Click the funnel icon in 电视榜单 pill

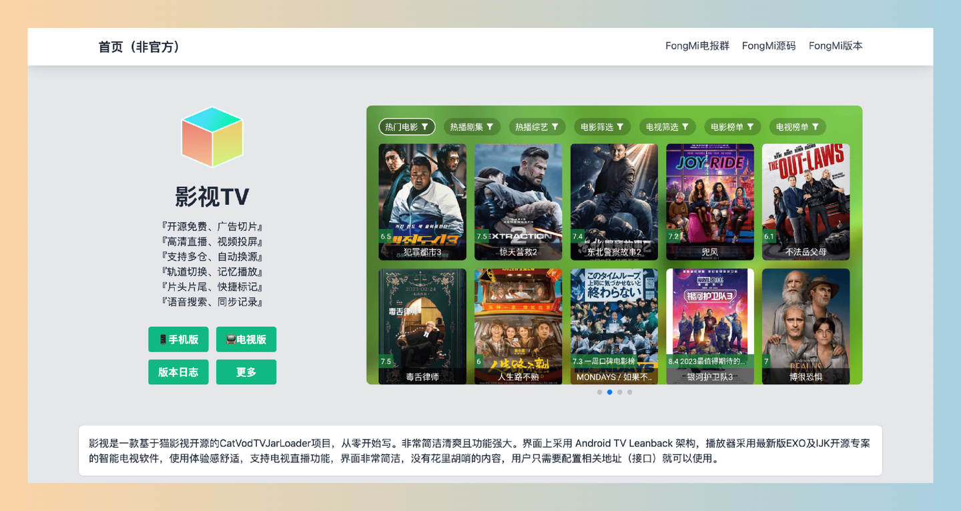(x=816, y=127)
